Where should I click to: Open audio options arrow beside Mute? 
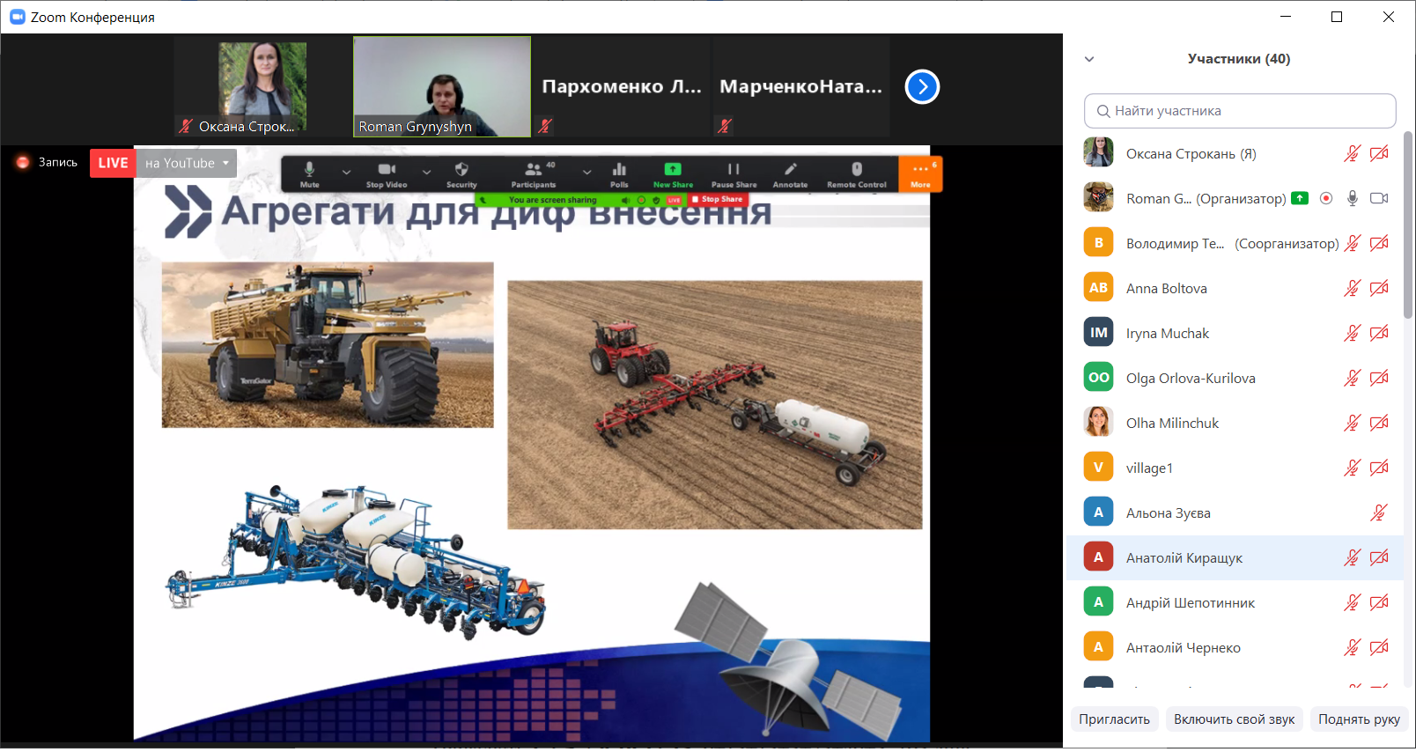coord(346,172)
